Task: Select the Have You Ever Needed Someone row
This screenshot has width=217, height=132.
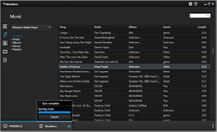Action: (x=134, y=72)
